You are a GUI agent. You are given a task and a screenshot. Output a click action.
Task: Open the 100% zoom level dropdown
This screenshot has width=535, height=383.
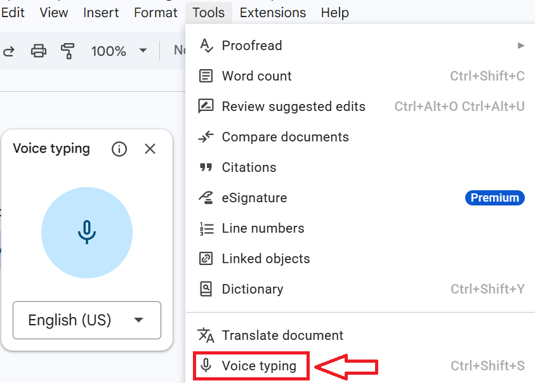coord(119,51)
